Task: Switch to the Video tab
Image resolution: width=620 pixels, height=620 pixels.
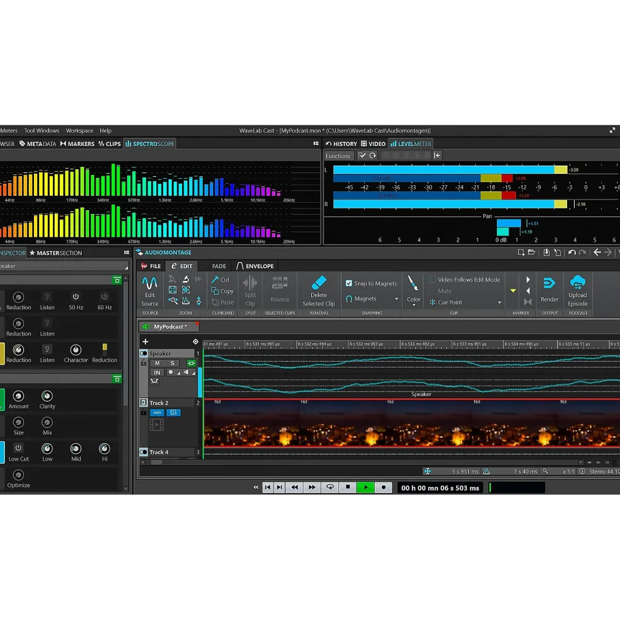Action: [374, 144]
